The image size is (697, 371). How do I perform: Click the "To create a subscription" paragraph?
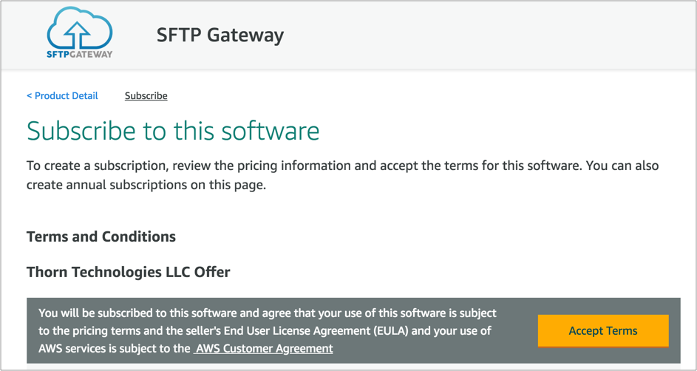pyautogui.click(x=342, y=174)
